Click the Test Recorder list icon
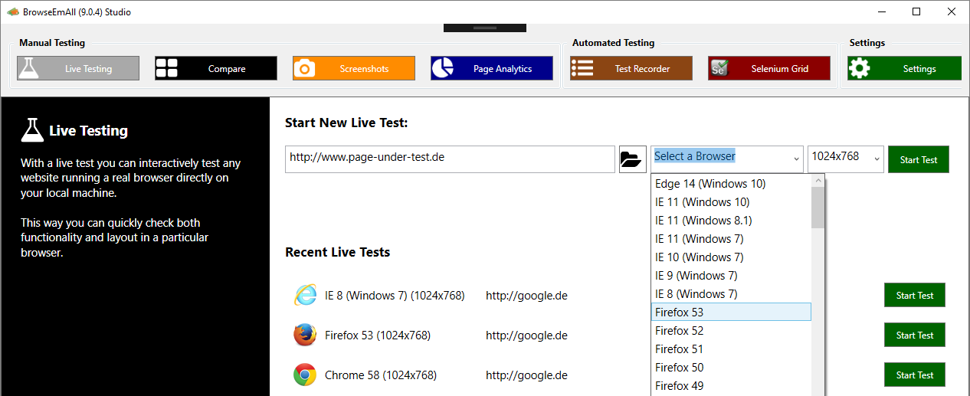The width and height of the screenshot is (970, 396). click(582, 68)
